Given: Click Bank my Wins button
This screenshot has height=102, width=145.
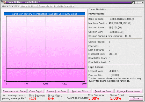Looking at the screenshot, I should pos(80,91).
